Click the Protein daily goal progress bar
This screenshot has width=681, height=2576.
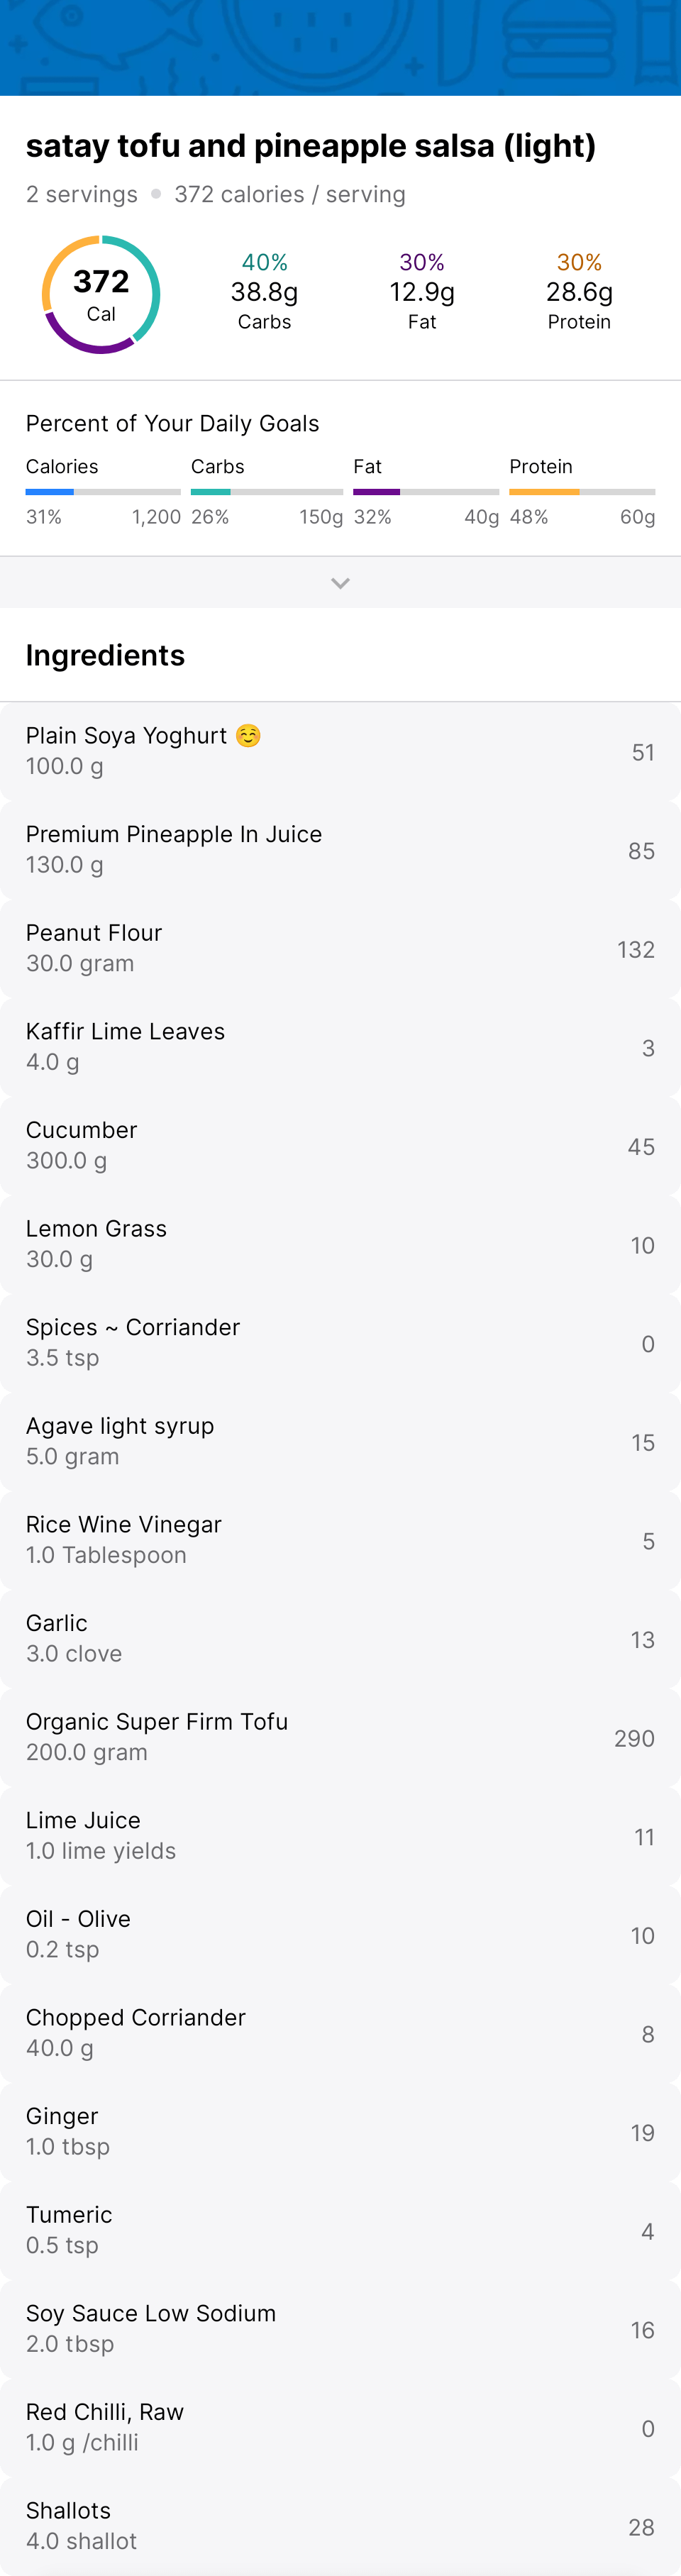(x=582, y=492)
